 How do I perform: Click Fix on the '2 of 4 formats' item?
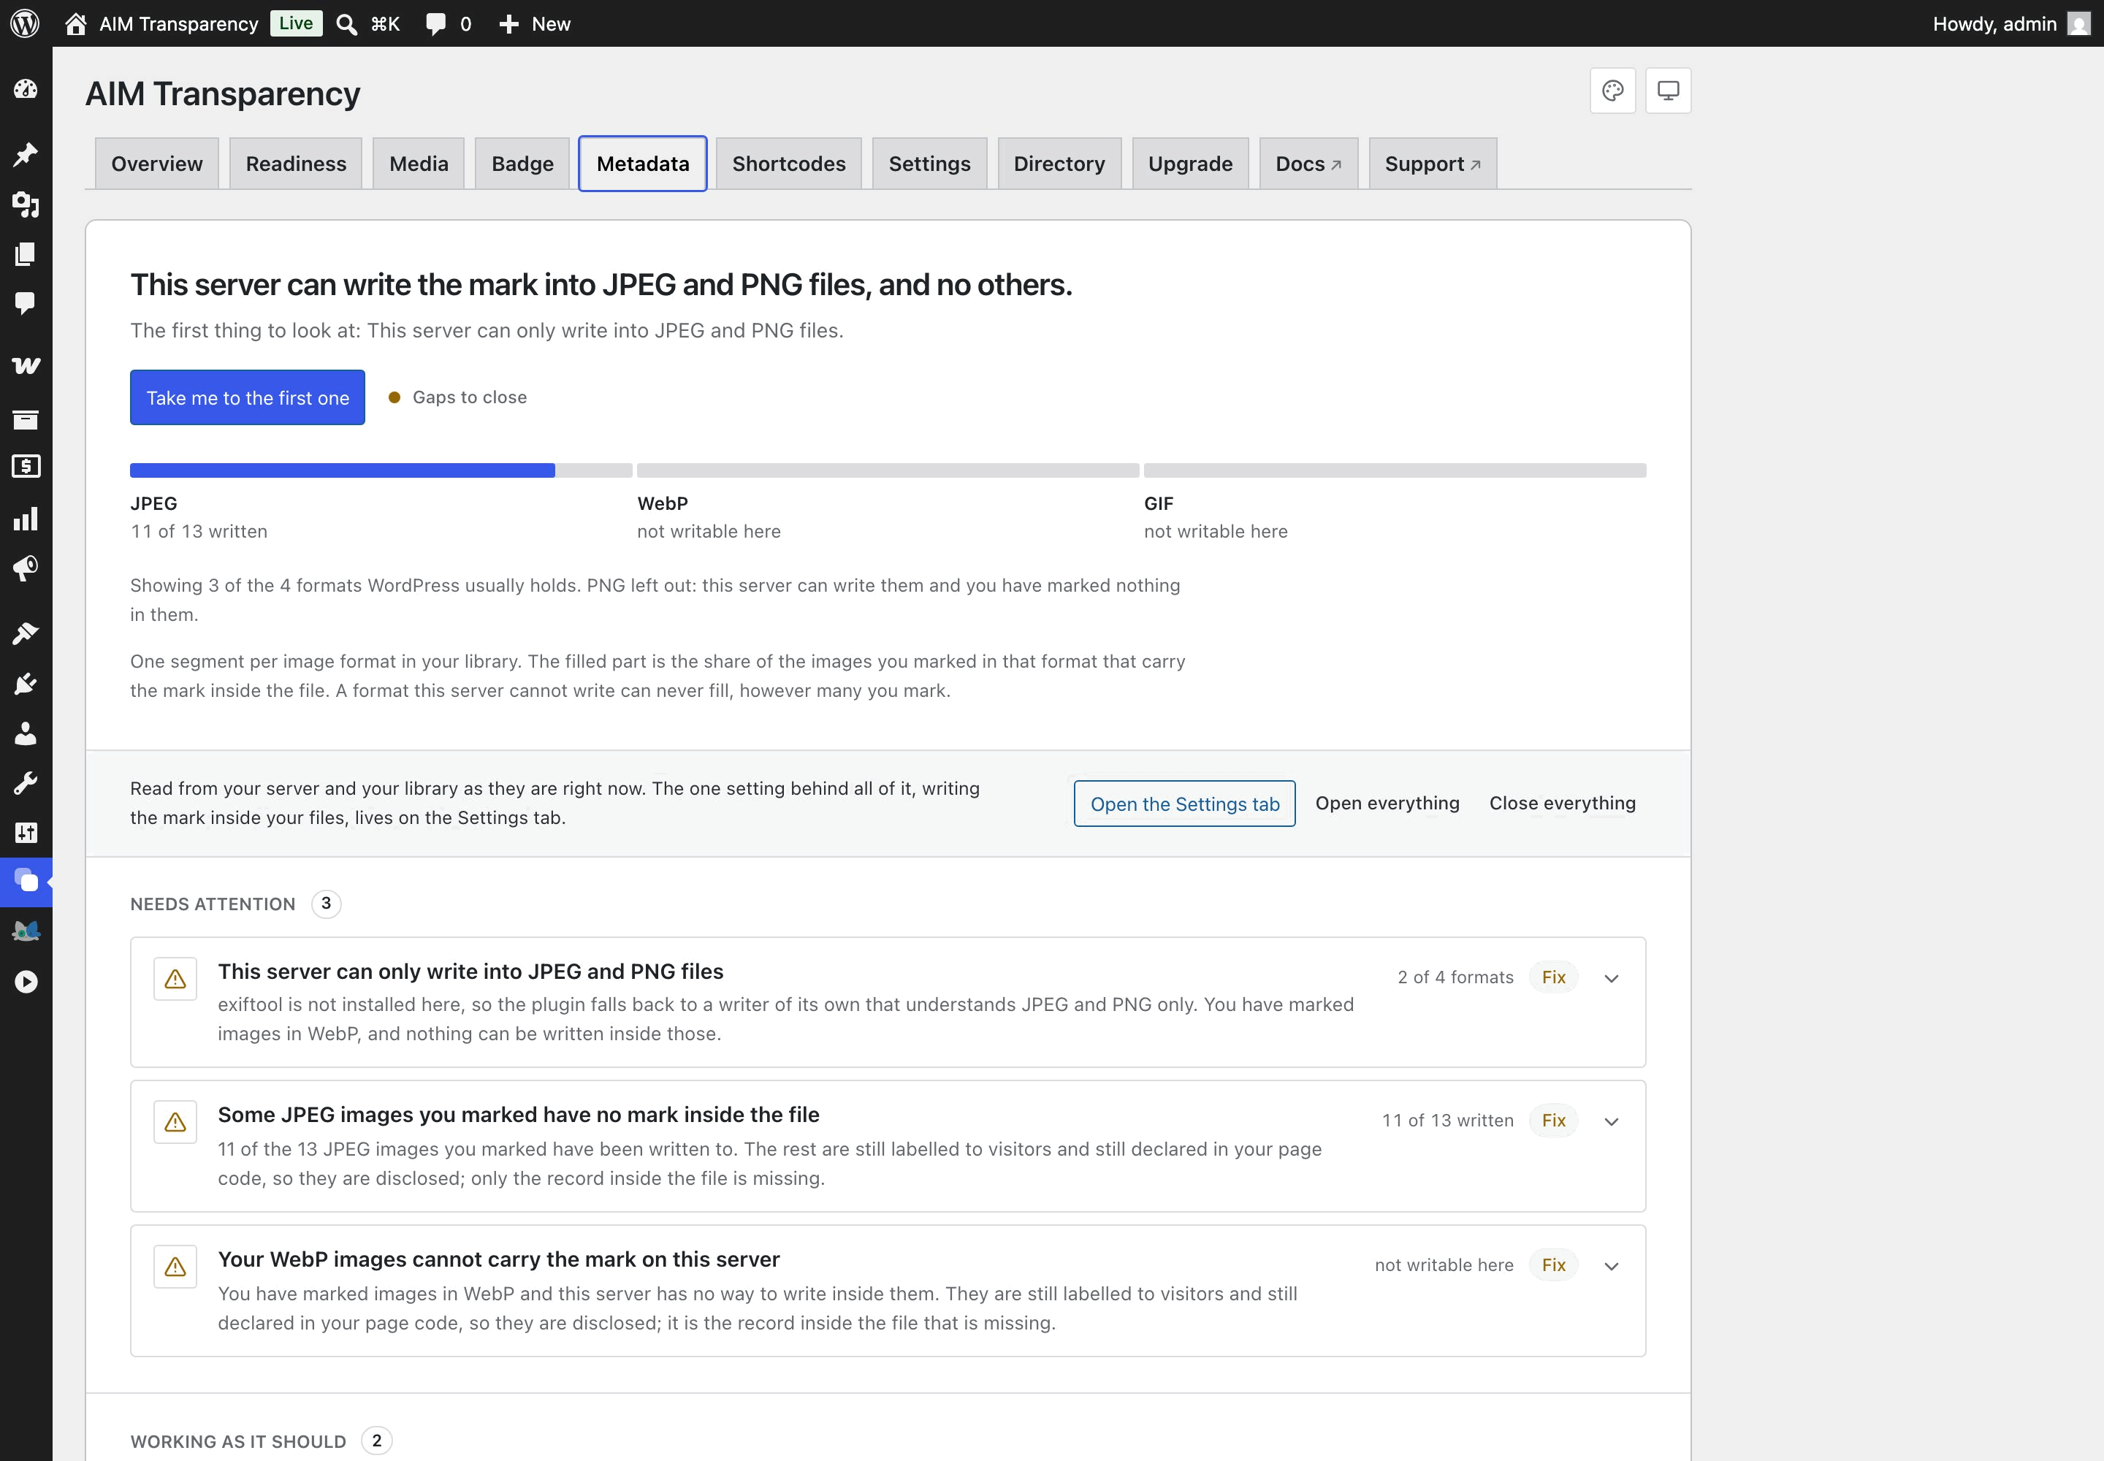coord(1554,977)
